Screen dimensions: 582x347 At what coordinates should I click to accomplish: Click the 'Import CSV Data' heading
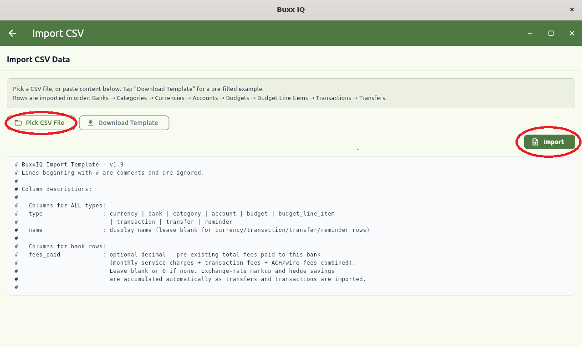tap(38, 60)
